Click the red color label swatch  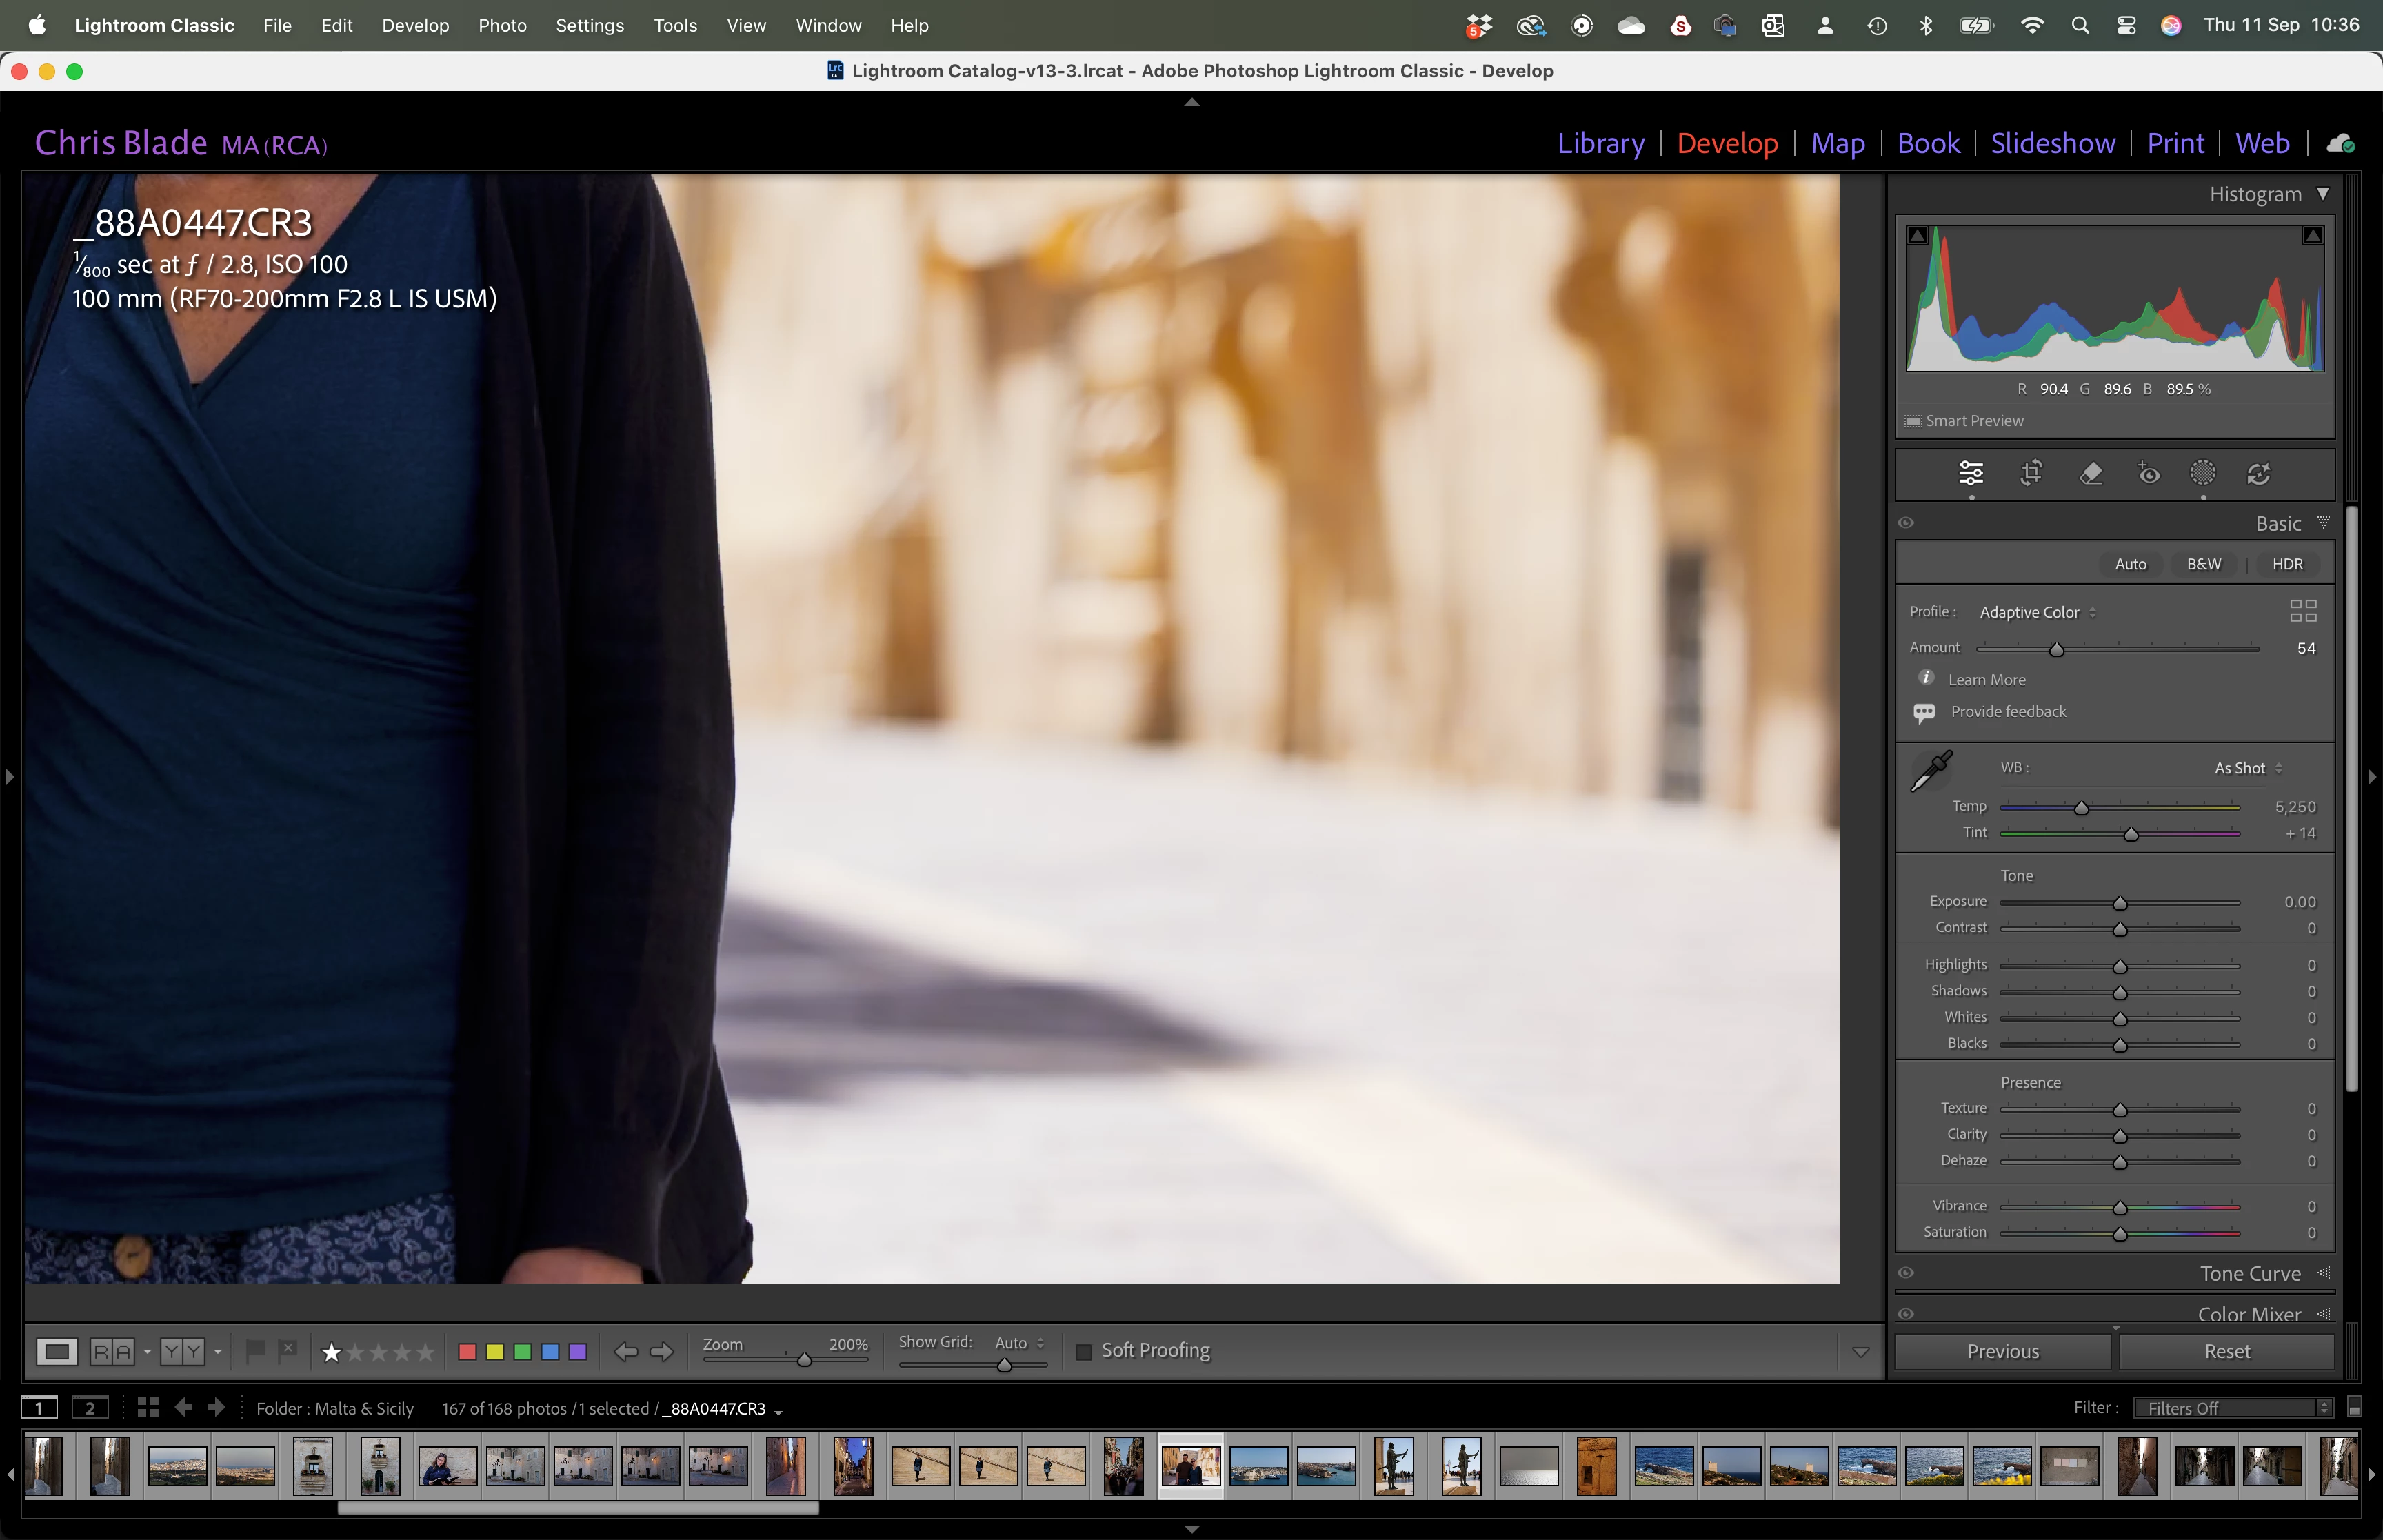tap(467, 1352)
